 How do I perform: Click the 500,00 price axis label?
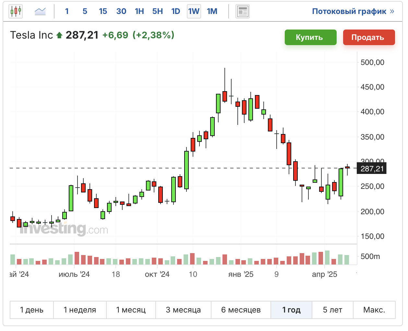[x=373, y=62]
